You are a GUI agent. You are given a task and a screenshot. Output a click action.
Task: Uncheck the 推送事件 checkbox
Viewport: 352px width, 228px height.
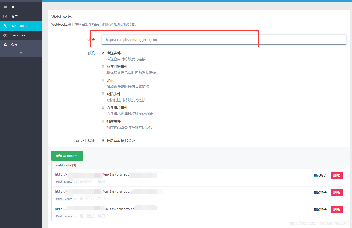(103, 53)
